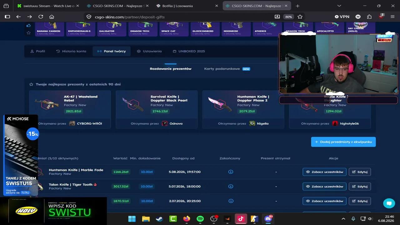Viewport: 400px width, 225px height.
Task: Open the Firefox taskbar icon
Action: [187, 219]
